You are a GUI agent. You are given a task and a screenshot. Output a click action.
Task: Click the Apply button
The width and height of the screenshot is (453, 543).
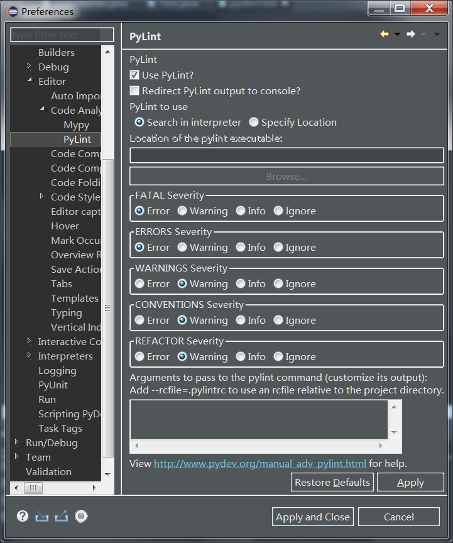[x=410, y=482]
